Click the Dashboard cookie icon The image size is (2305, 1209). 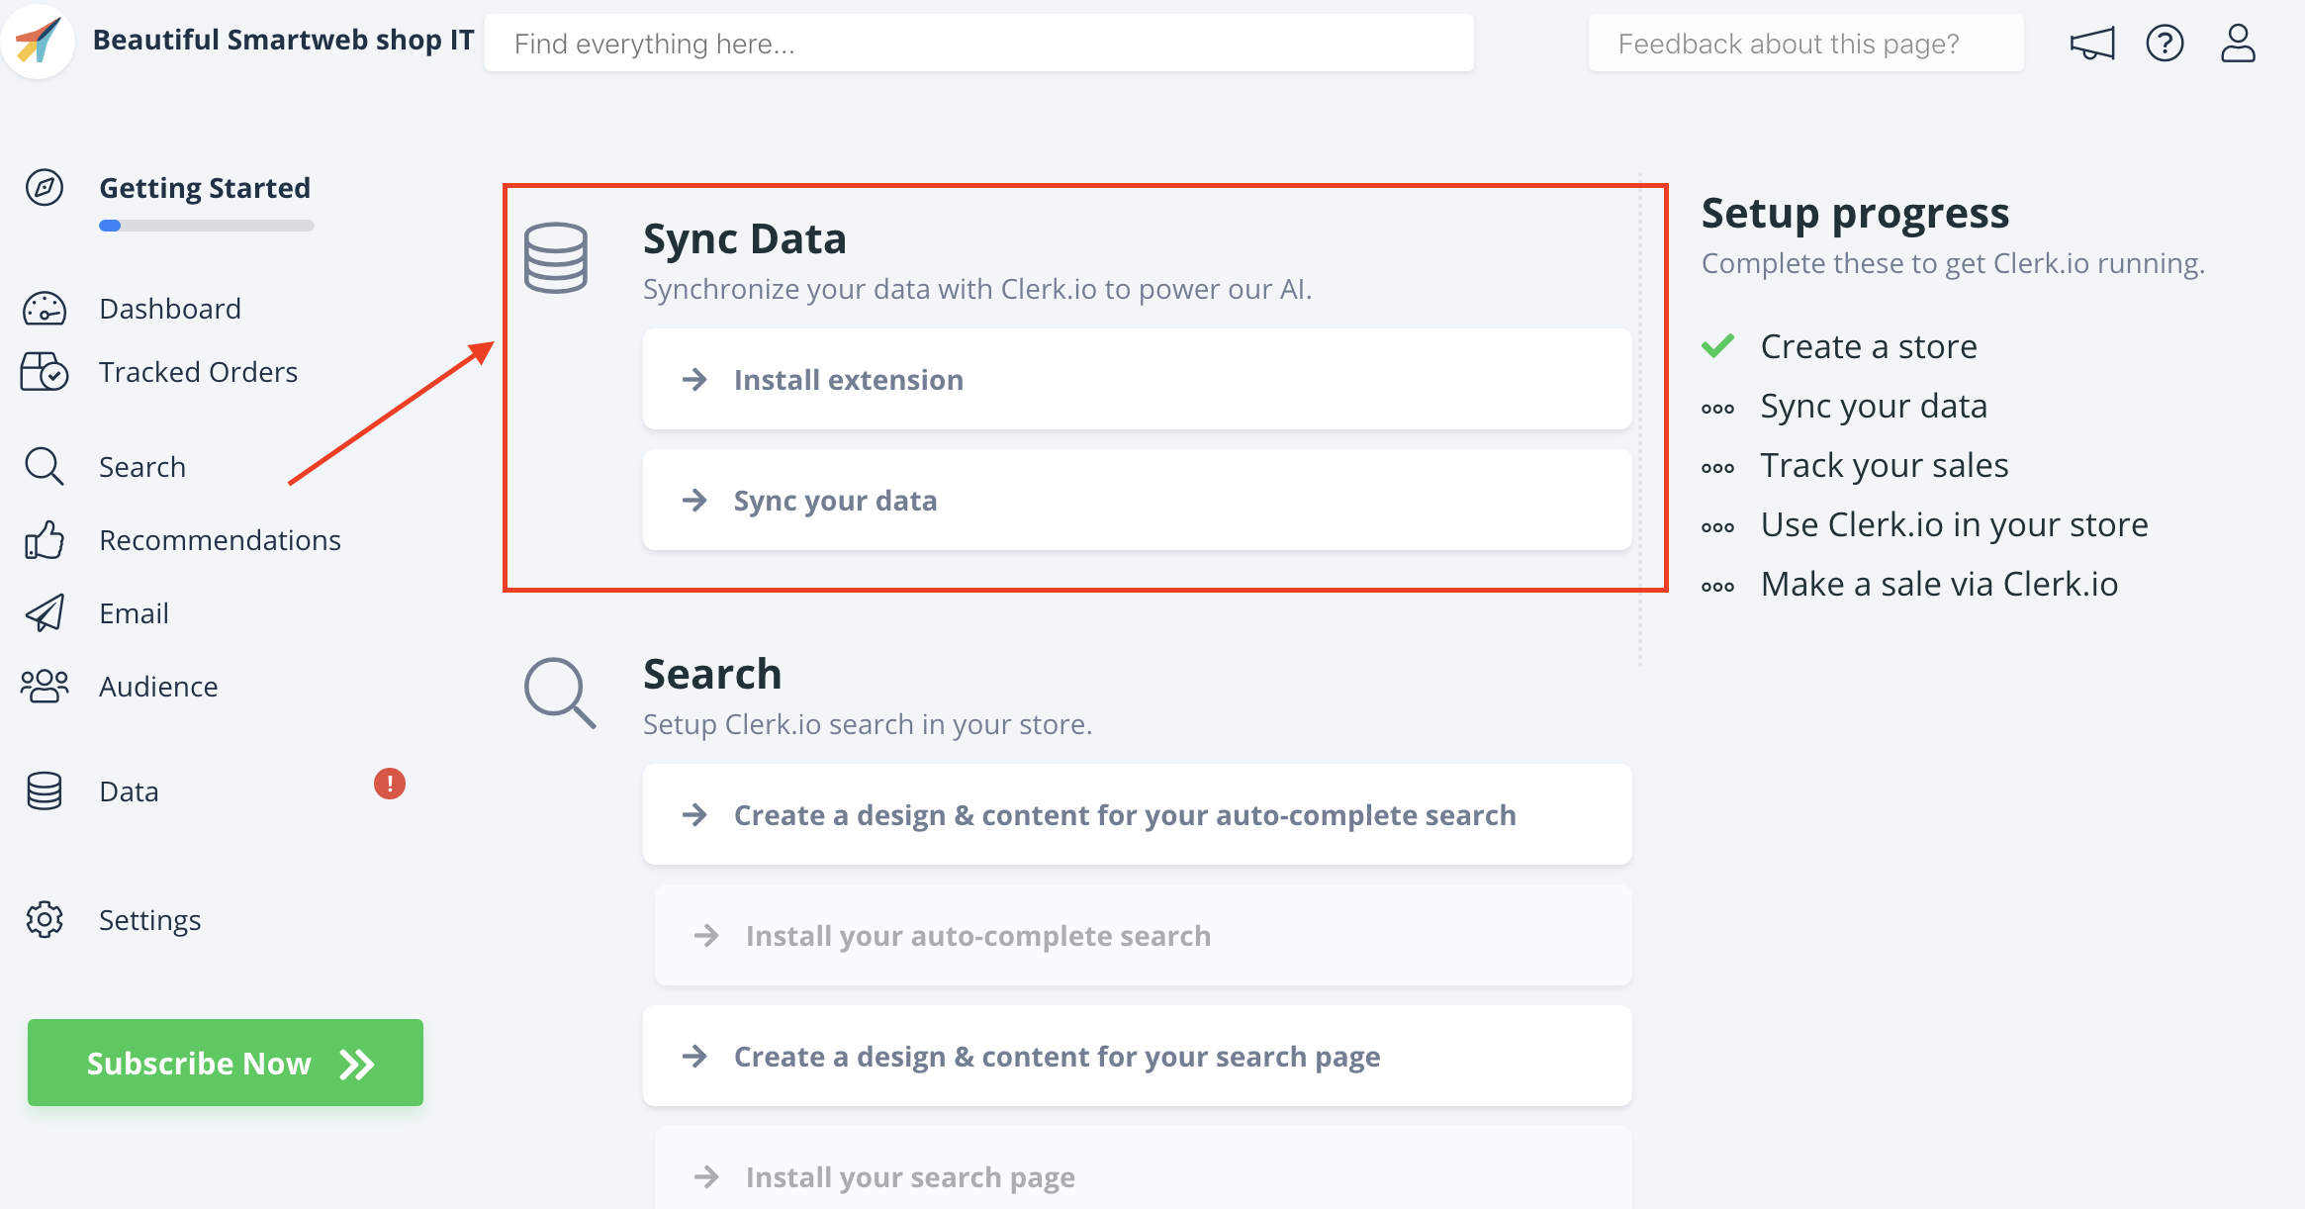pyautogui.click(x=44, y=308)
